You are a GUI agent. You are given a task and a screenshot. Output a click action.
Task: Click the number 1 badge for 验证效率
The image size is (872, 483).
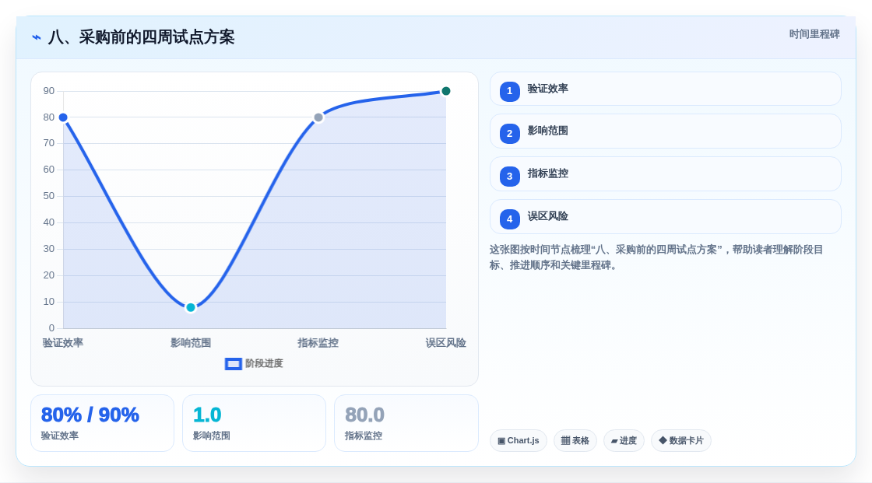[x=509, y=91]
